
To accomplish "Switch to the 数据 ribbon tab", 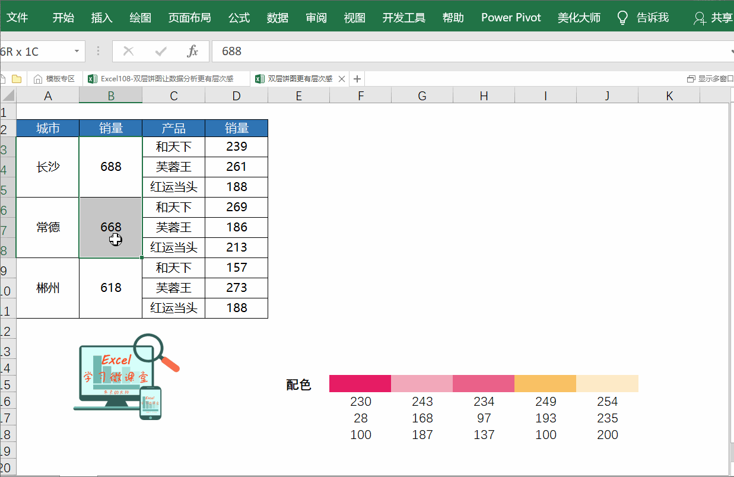I will (x=277, y=17).
